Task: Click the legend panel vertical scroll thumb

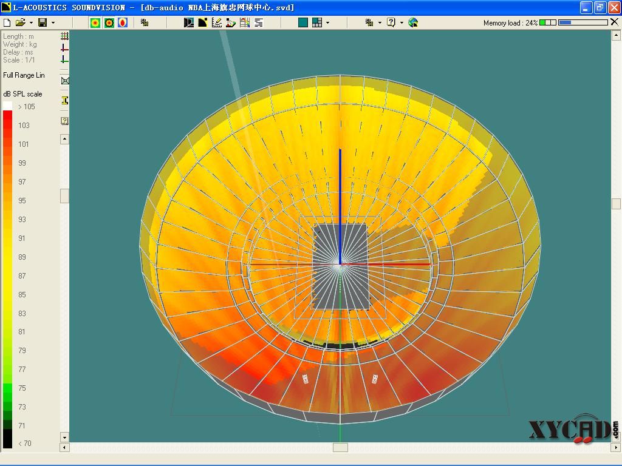Action: tap(64, 196)
